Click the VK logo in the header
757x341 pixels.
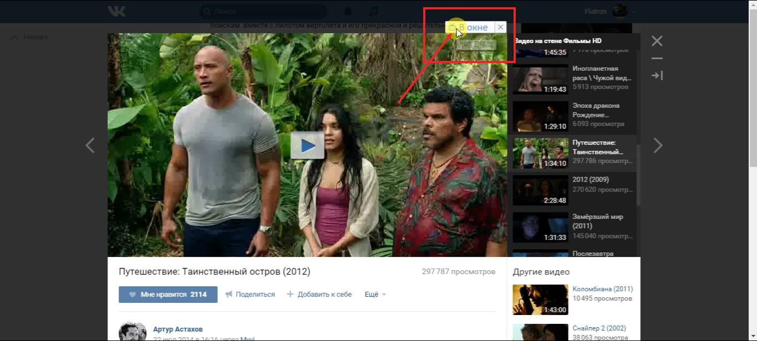point(117,12)
